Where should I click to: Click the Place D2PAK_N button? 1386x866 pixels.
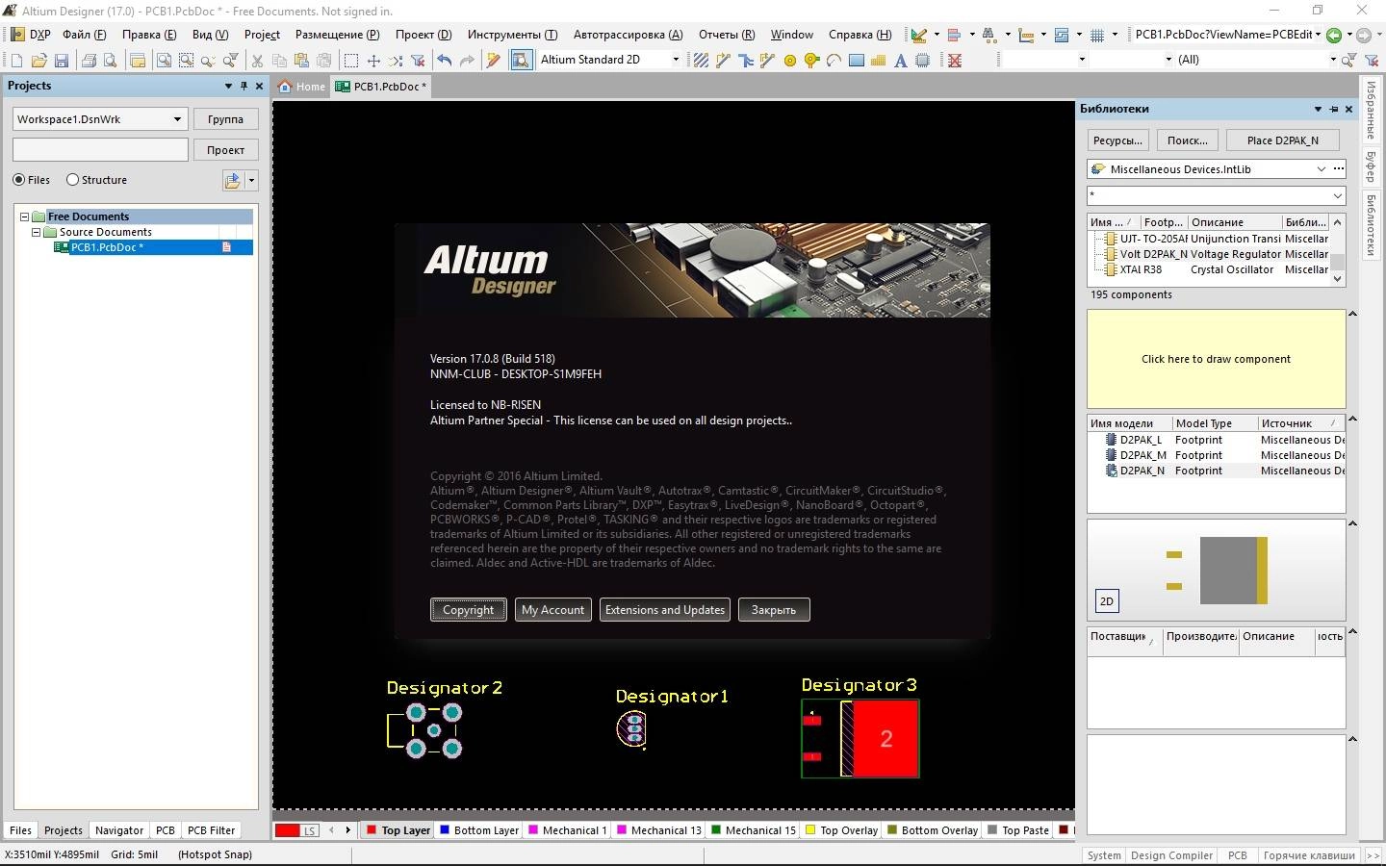(x=1282, y=140)
